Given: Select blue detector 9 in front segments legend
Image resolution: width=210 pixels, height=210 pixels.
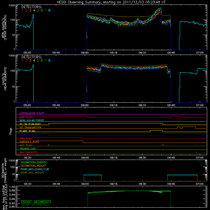Looking at the screenshot, I should click(53, 10).
